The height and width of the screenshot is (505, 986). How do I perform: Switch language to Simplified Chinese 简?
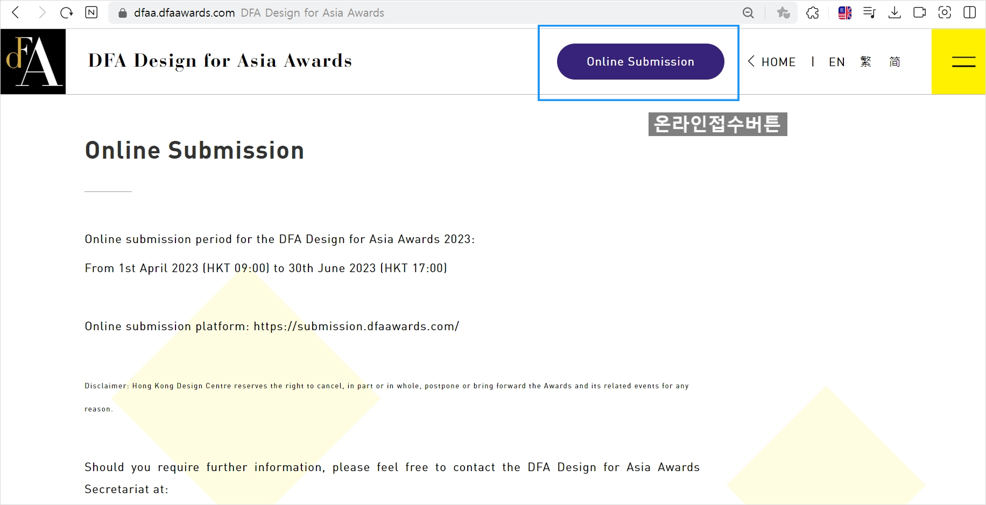pyautogui.click(x=895, y=62)
